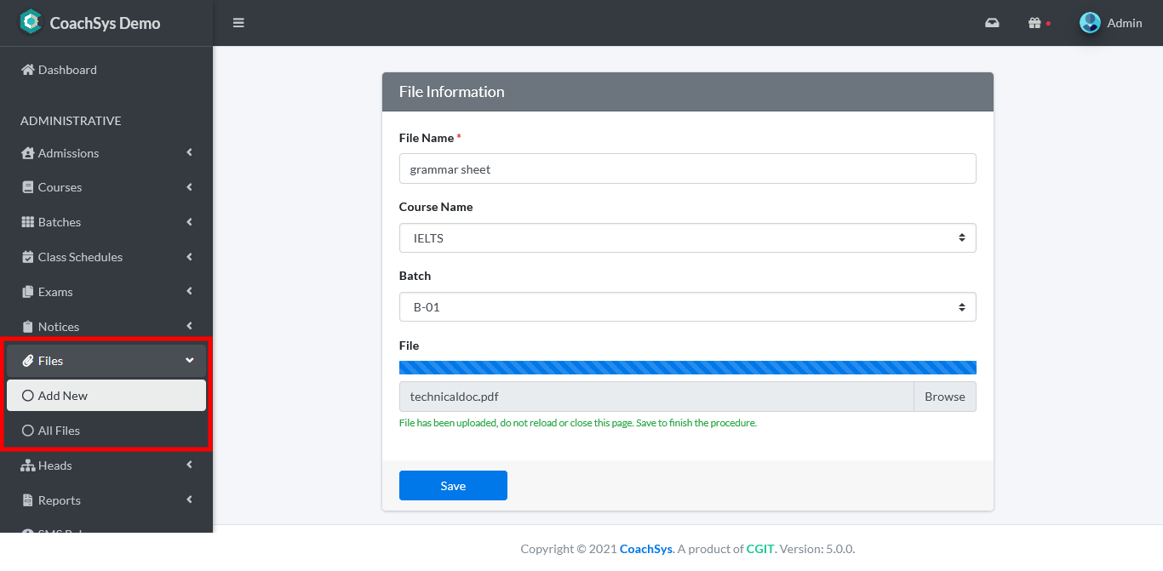Open the inbox tray icon in header

(992, 23)
